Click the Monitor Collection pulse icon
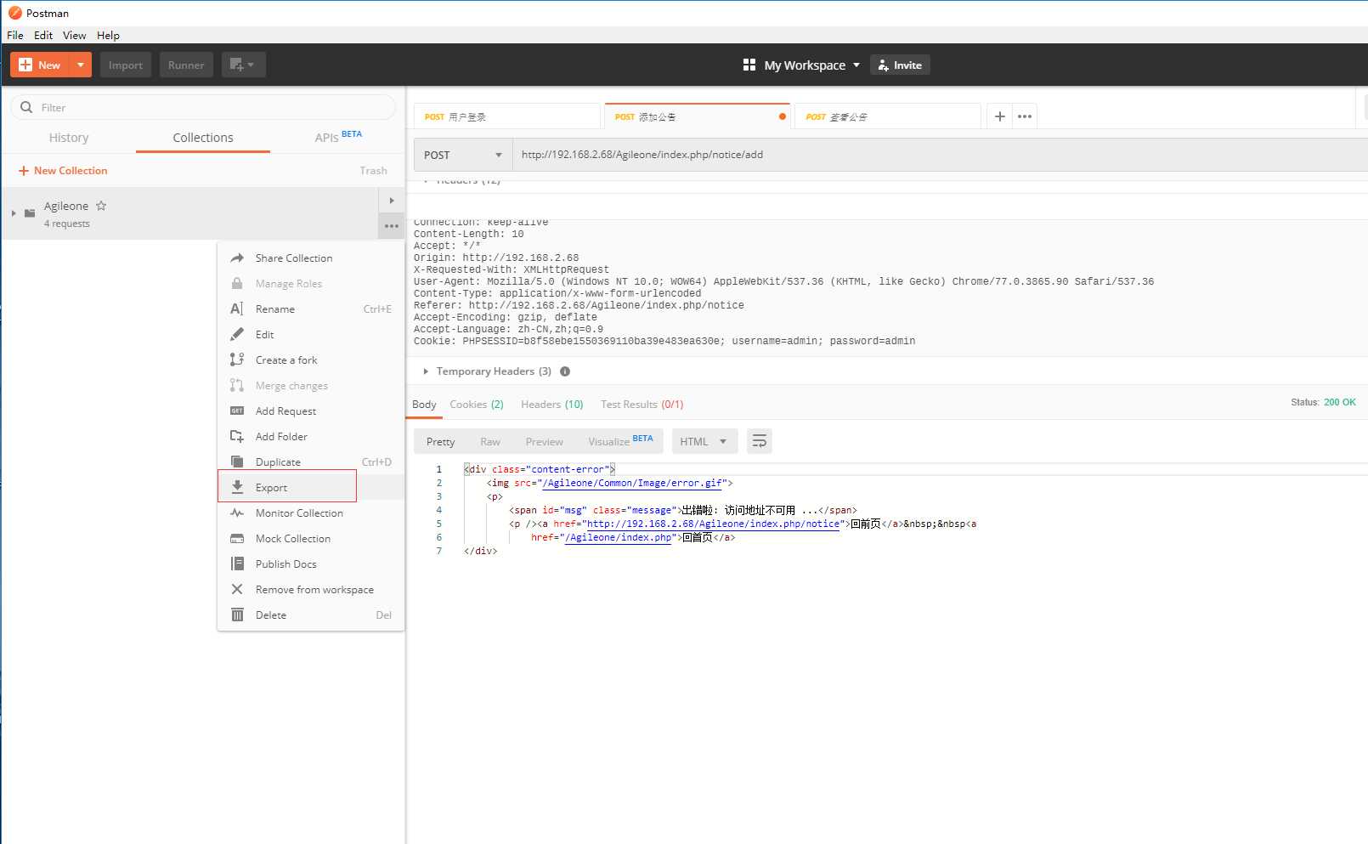The image size is (1368, 844). point(237,513)
